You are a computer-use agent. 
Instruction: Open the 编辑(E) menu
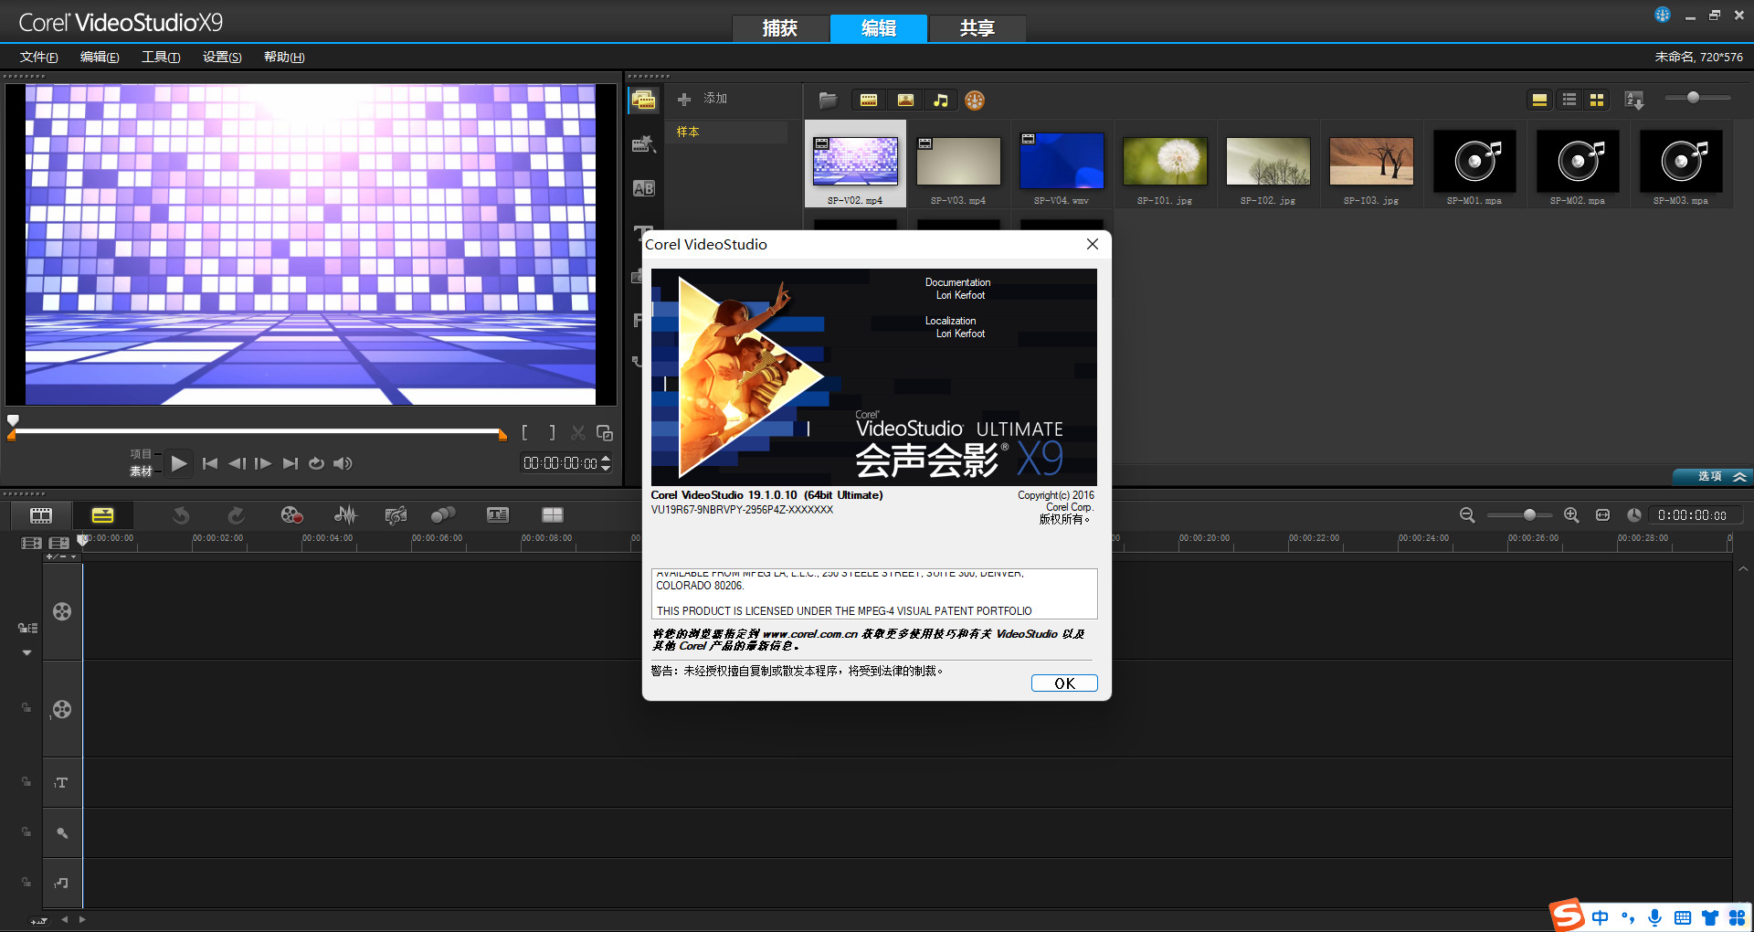pyautogui.click(x=100, y=57)
